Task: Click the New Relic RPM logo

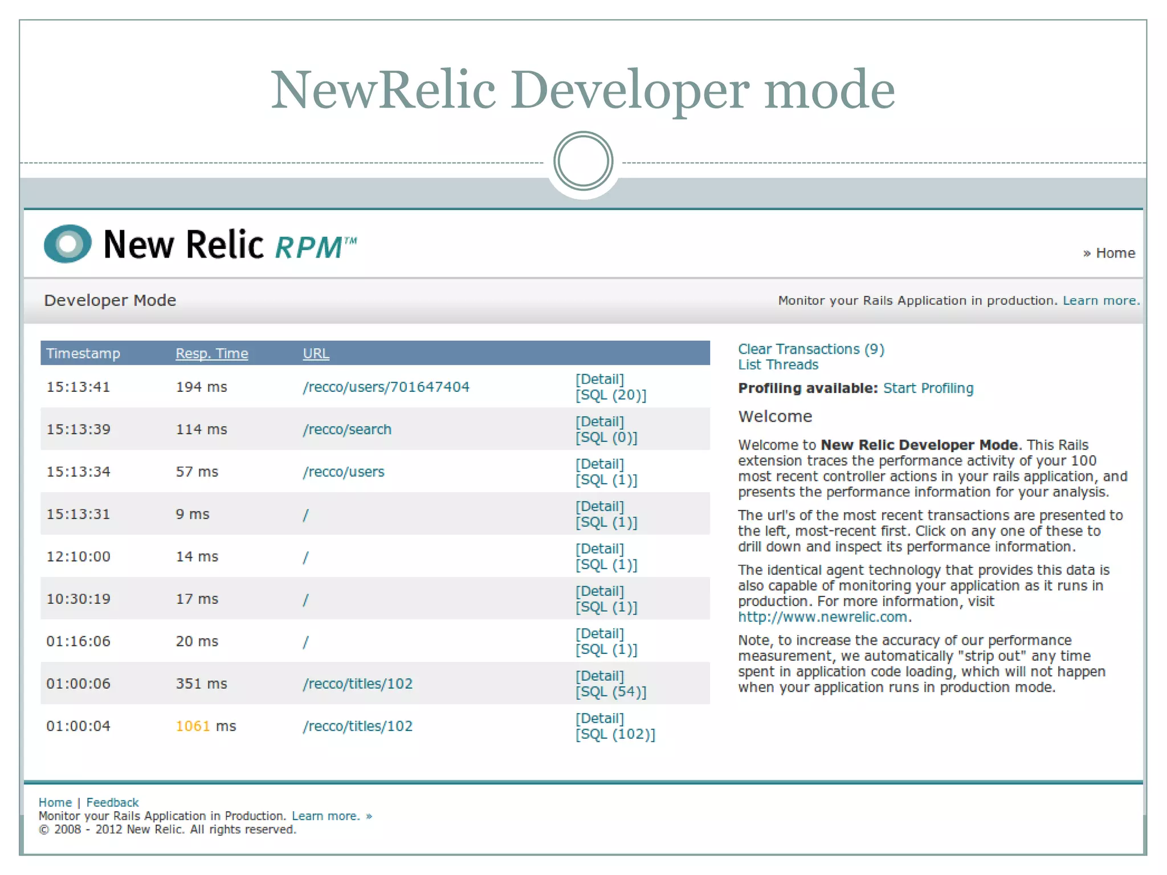Action: (x=200, y=244)
